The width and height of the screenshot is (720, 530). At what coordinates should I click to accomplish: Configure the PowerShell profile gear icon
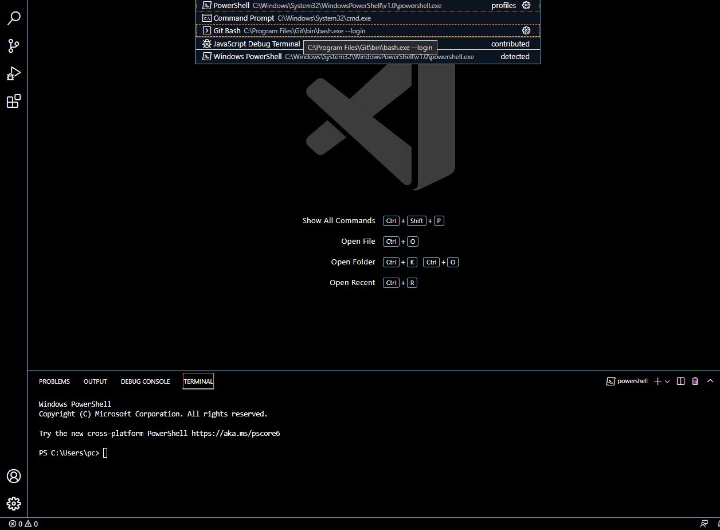(x=526, y=5)
